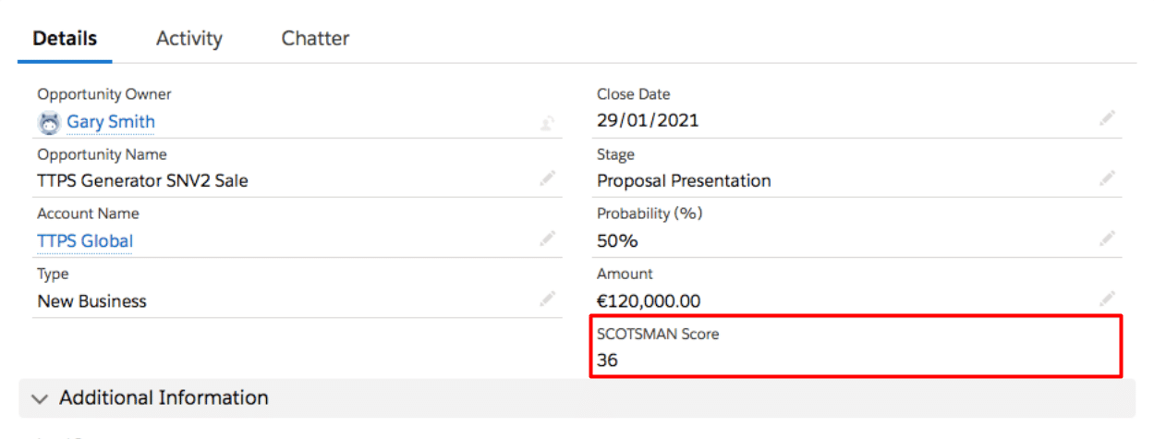Collapse the Additional Information chevron
The height and width of the screenshot is (439, 1154).
39,398
